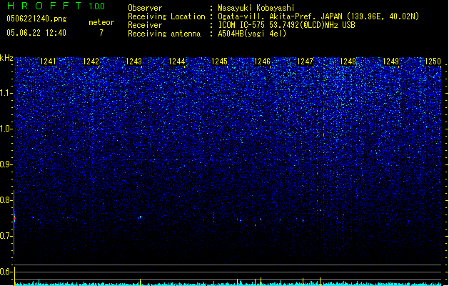Click the 1244 time axis label
Viewport: 449px width, 286px height.
click(x=177, y=61)
